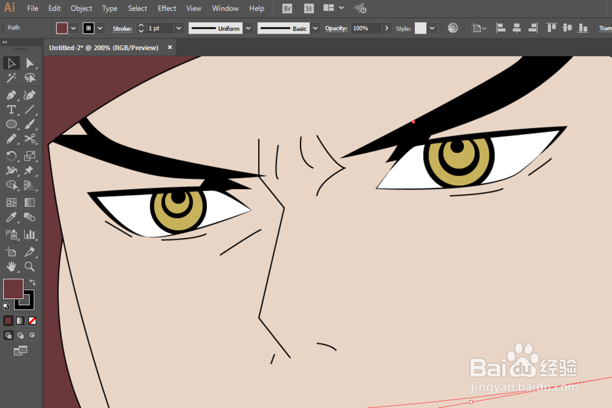Image resolution: width=612 pixels, height=408 pixels.
Task: Select the Shape Builder tool
Action: tap(11, 185)
